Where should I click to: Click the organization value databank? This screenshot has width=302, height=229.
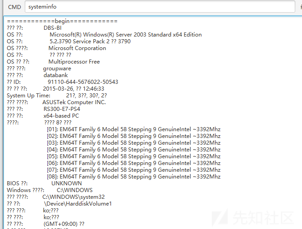pos(55,75)
